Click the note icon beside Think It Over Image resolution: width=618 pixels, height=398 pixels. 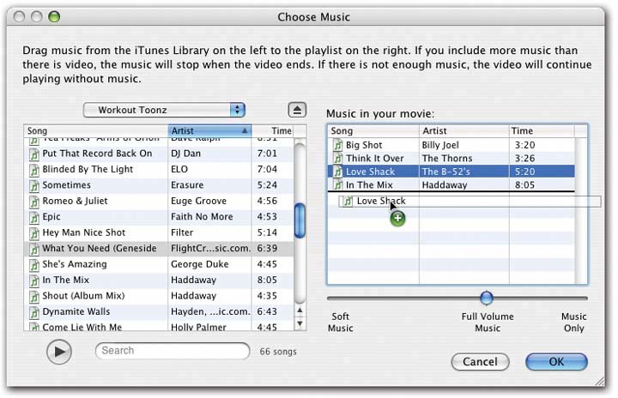tap(338, 159)
